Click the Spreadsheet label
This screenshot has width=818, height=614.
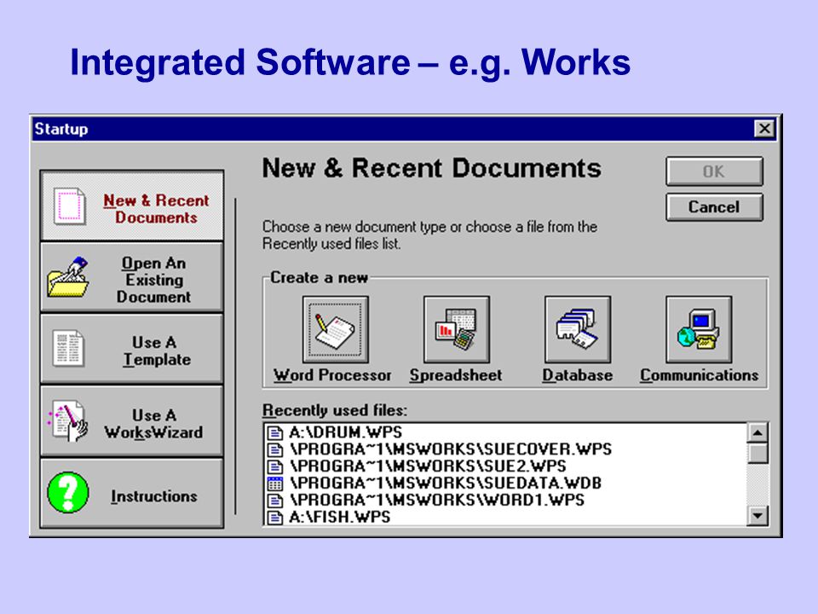(456, 375)
